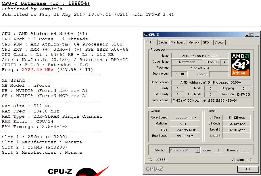
Task: Click the 'Slot 1 : 256MB (PC3200)' line
Action: [x=34, y=137]
